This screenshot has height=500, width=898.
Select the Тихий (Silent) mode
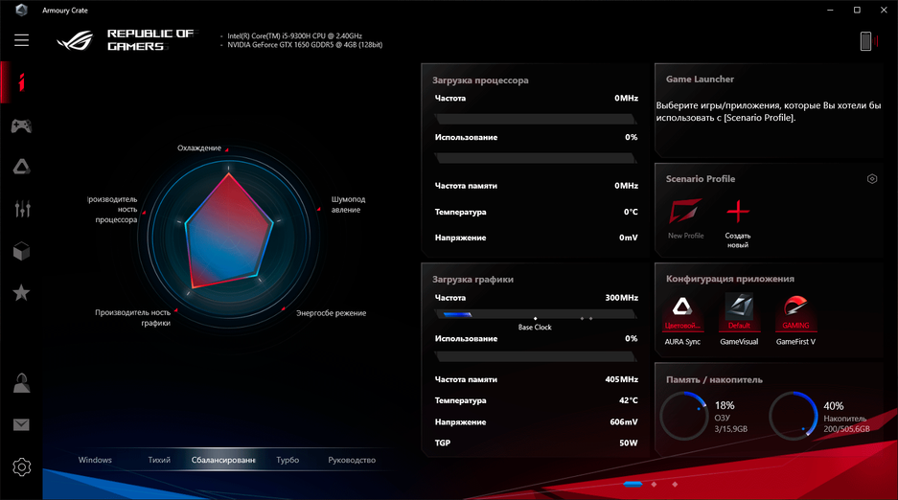pyautogui.click(x=159, y=460)
